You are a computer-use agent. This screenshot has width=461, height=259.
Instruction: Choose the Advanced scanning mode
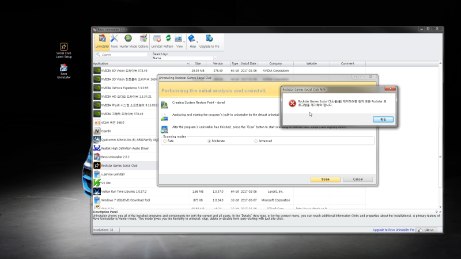click(256, 141)
